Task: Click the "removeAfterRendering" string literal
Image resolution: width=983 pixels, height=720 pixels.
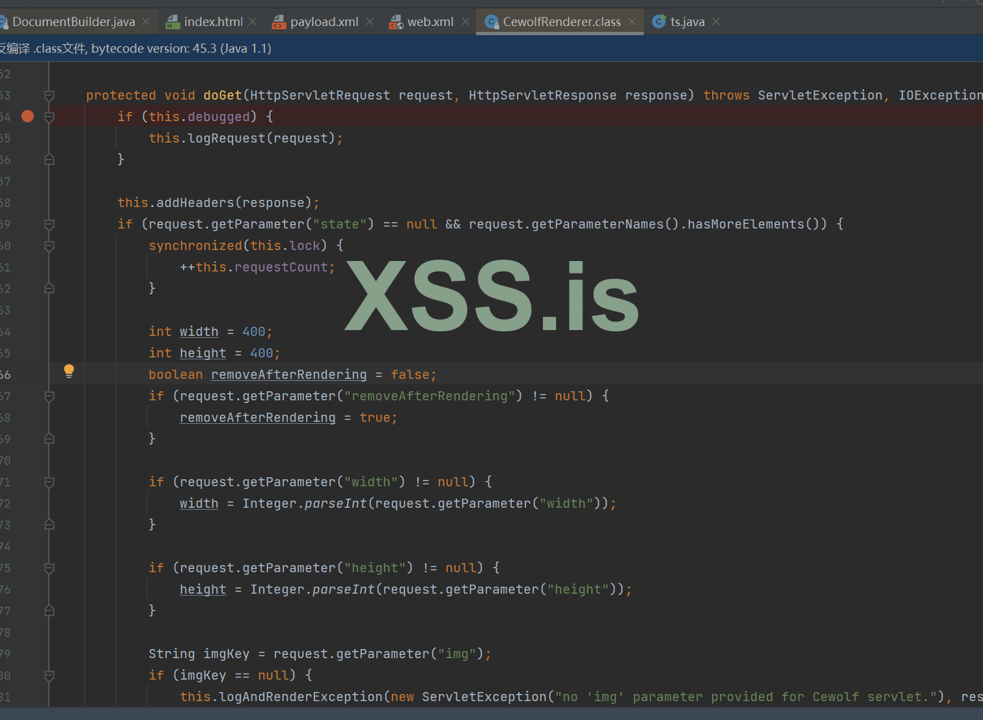Action: [x=430, y=396]
